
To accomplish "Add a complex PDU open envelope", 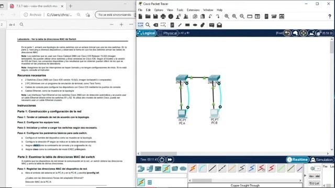I will tap(219, 25).
